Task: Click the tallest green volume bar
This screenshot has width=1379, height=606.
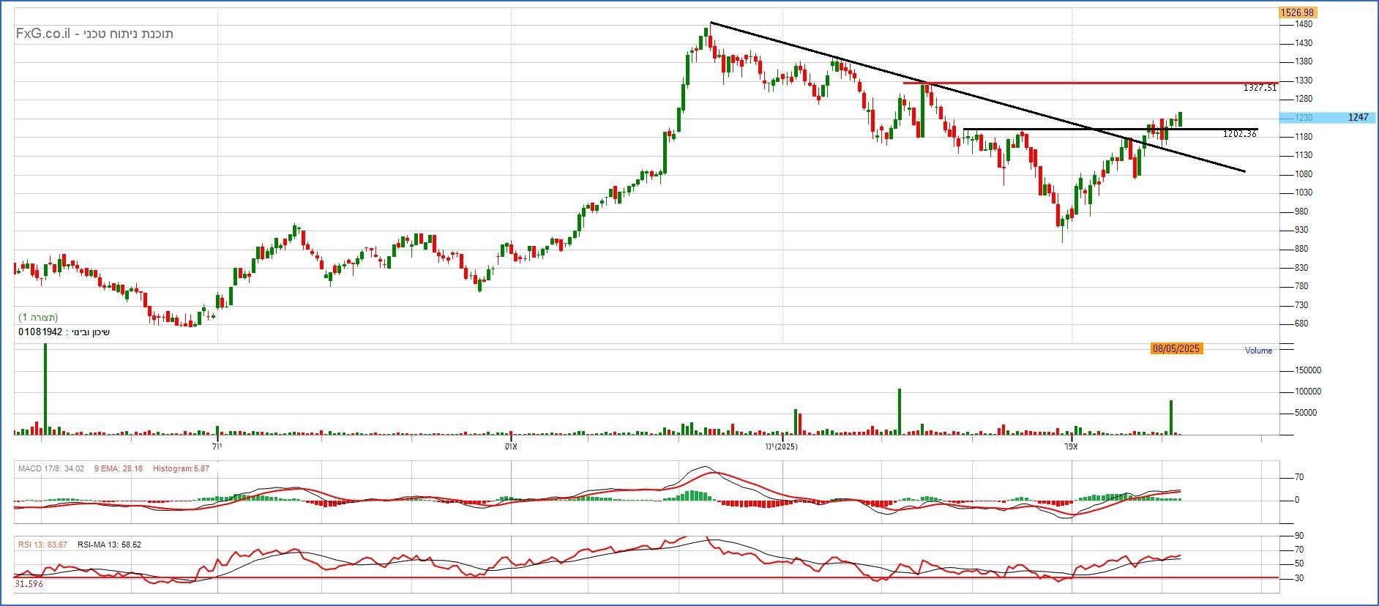Action: (45, 388)
